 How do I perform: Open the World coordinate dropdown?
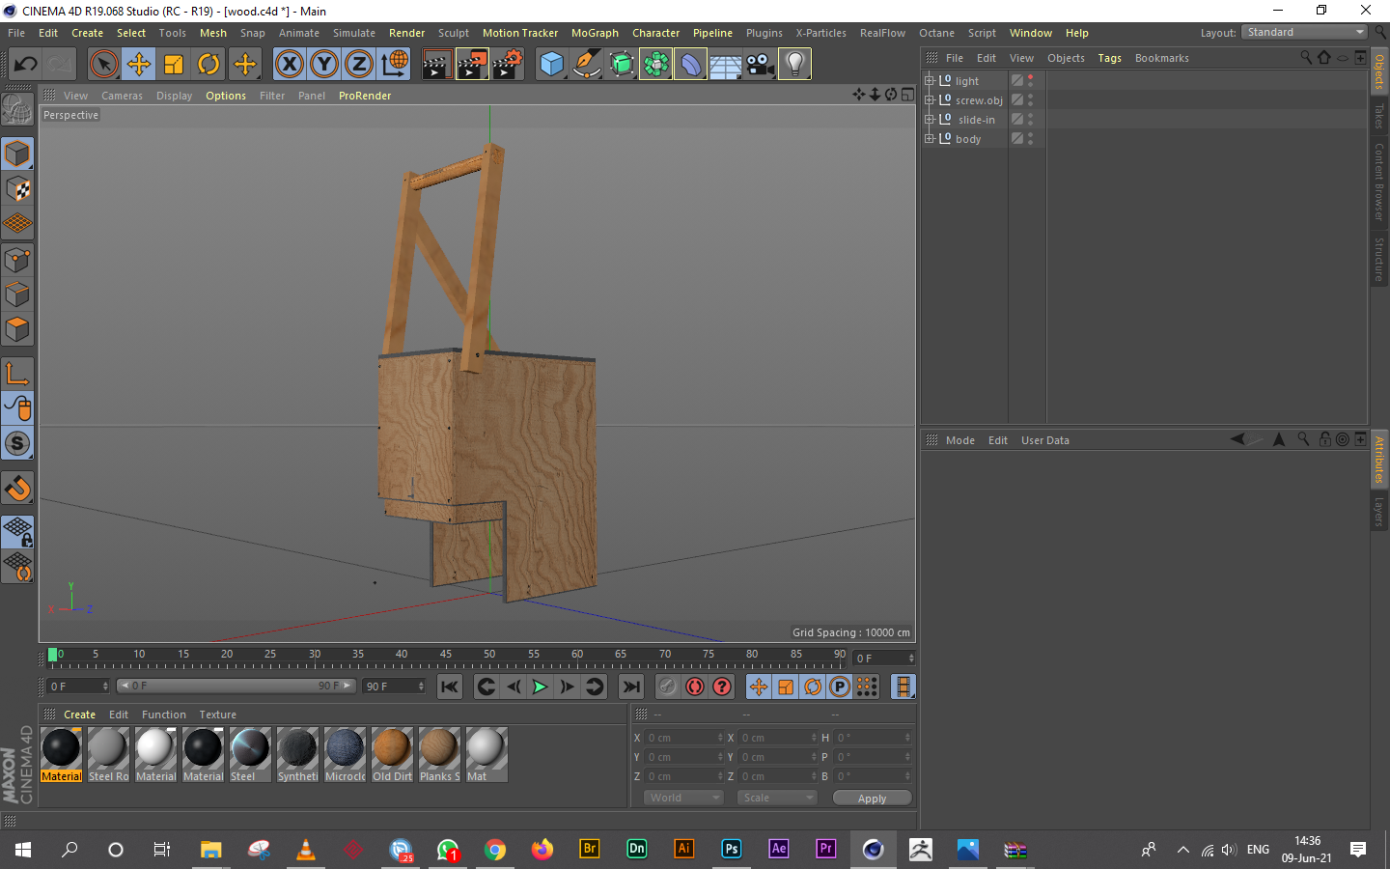[683, 798]
